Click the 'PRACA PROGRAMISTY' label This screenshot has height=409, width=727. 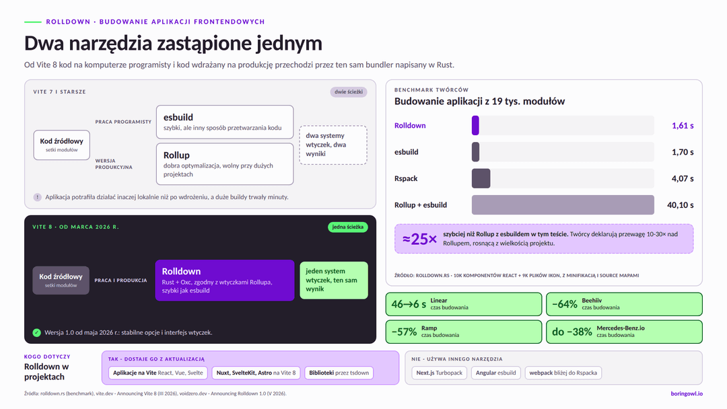coord(123,122)
